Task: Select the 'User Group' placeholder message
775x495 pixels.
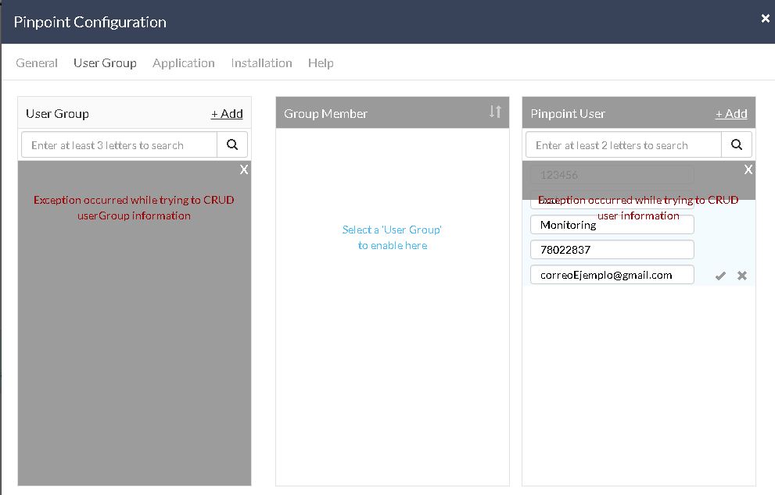Action: click(393, 237)
